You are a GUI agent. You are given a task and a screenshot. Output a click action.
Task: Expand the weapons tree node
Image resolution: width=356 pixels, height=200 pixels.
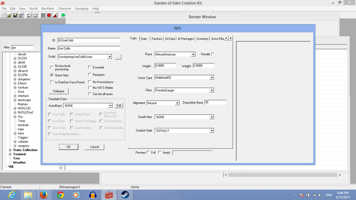coord(15,146)
